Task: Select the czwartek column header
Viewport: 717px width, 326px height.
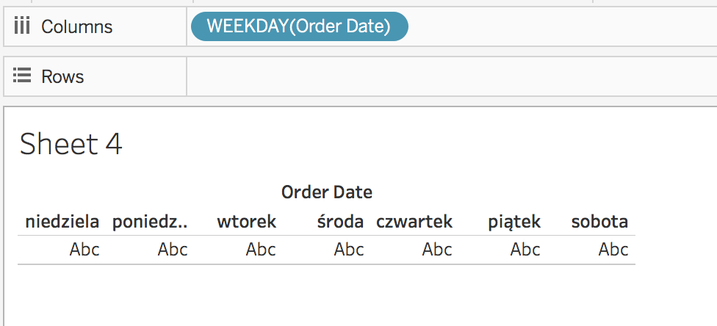Action: [x=414, y=221]
